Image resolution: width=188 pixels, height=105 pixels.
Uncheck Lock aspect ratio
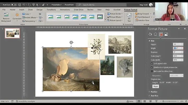tap(152, 63)
